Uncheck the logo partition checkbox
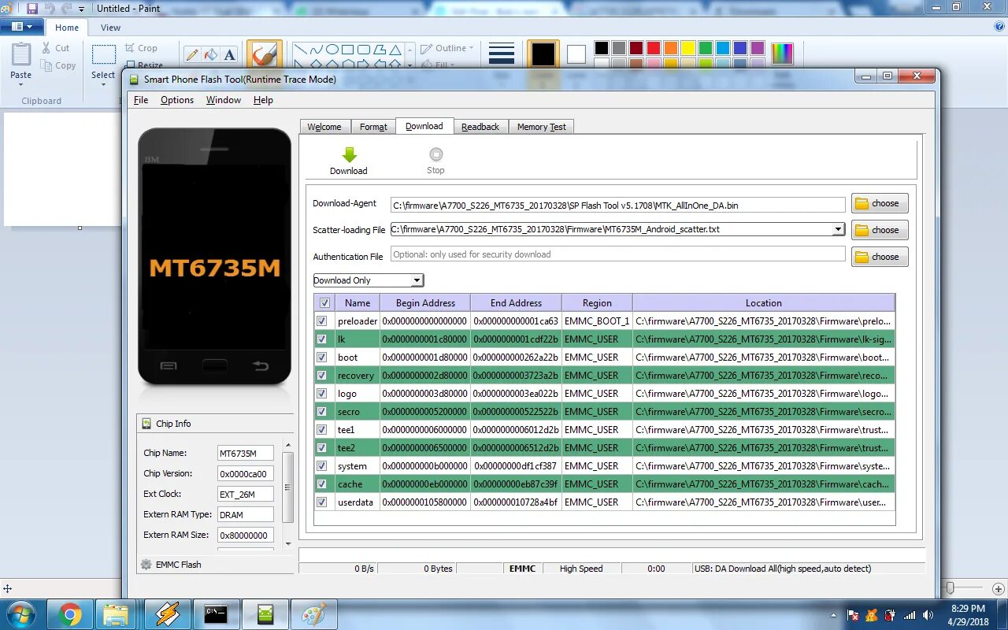The image size is (1008, 630). pyautogui.click(x=321, y=394)
